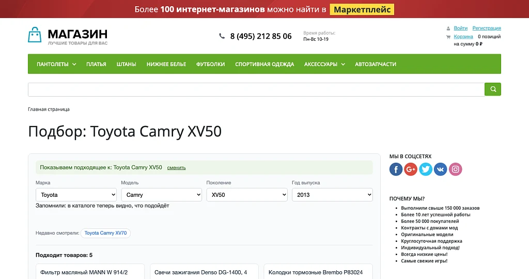This screenshot has width=529, height=279.
Task: Open the Год выпуска dropdown showing 2013
Action: click(332, 195)
